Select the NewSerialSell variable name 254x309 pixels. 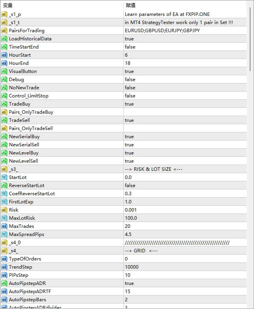coord(24,145)
